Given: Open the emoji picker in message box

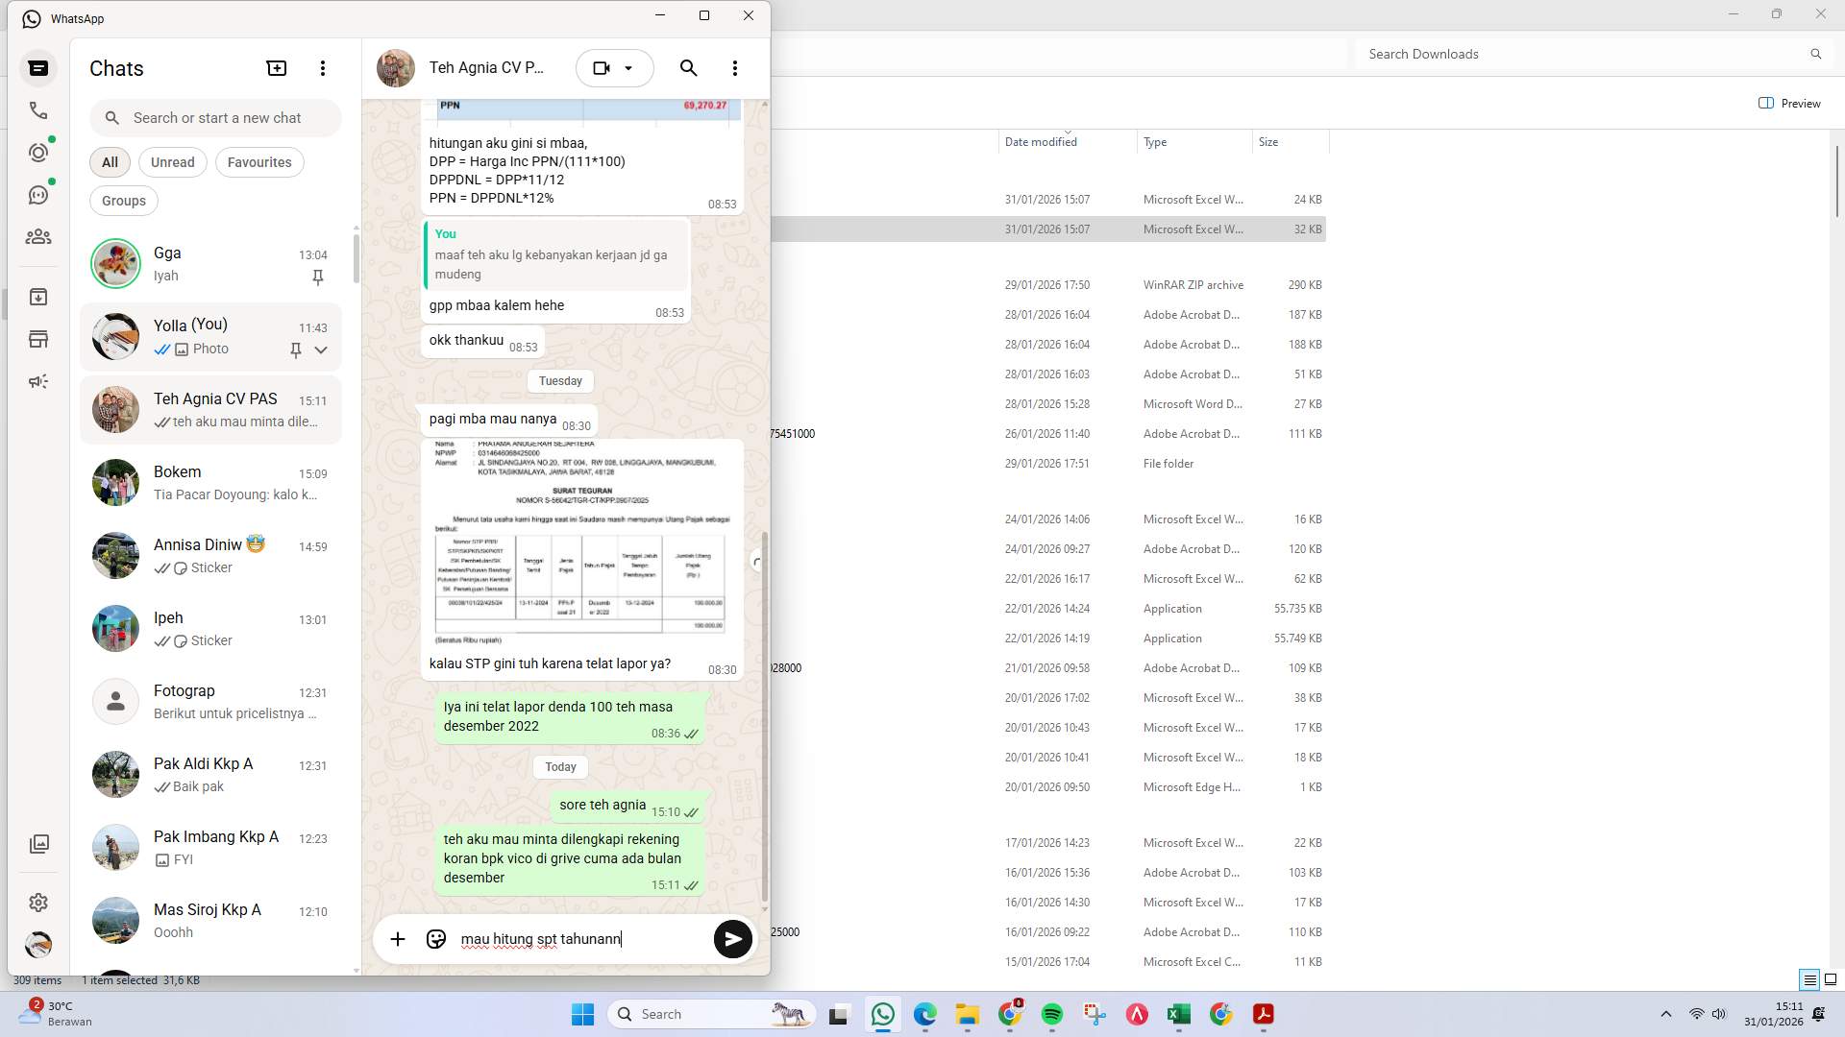Looking at the screenshot, I should (435, 939).
